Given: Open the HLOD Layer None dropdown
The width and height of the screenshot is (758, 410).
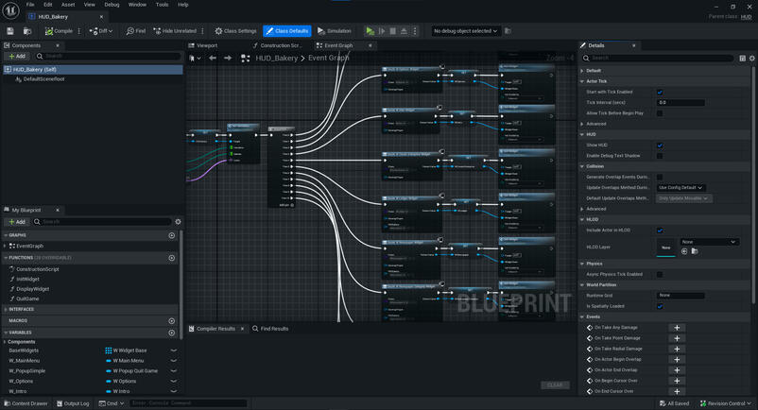Looking at the screenshot, I should (x=709, y=242).
